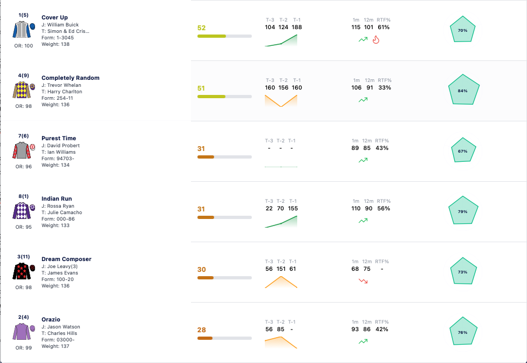Open the Cover Up horse name link
This screenshot has height=363, width=527.
coord(54,17)
